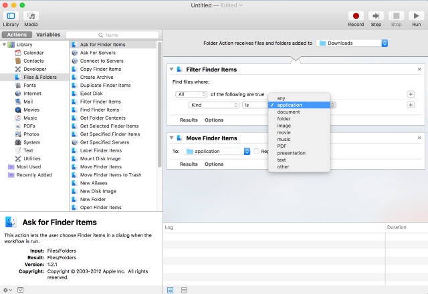Screen dimensions: 428x294
Task: Open the All conditions dropdown
Action: 191,94
